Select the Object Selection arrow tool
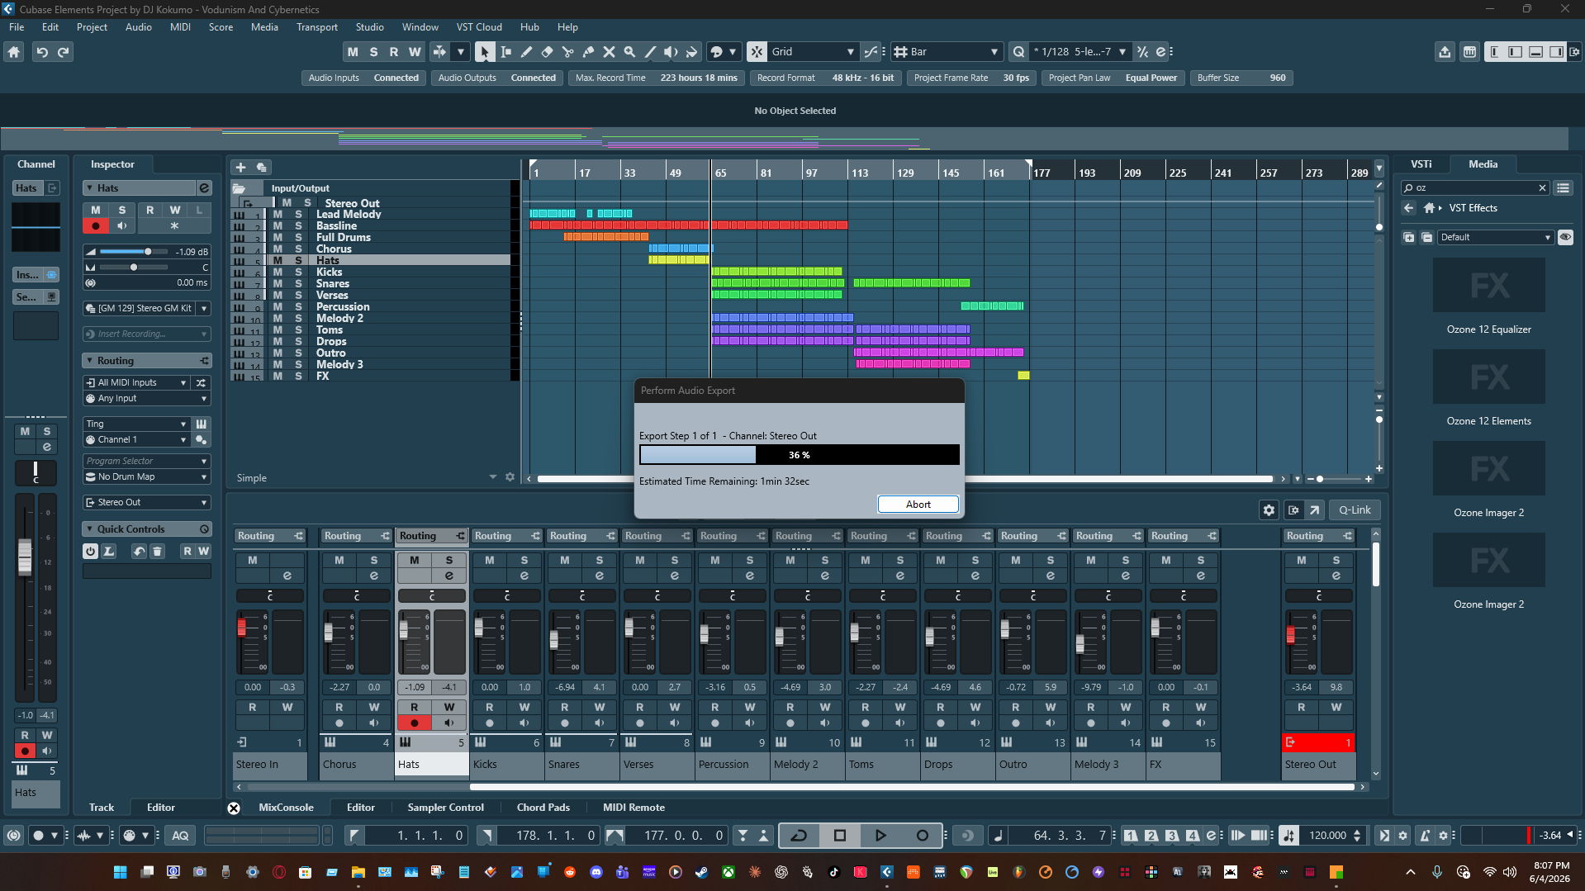Viewport: 1585px width, 891px height. pos(484,52)
